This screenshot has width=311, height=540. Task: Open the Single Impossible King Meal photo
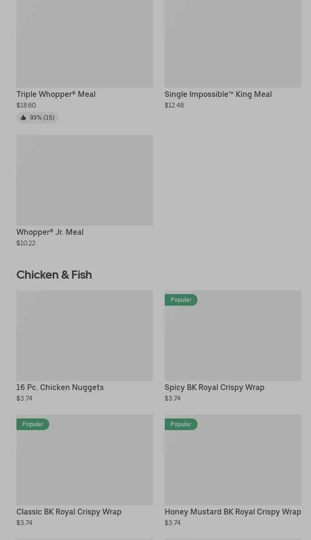pos(233,43)
